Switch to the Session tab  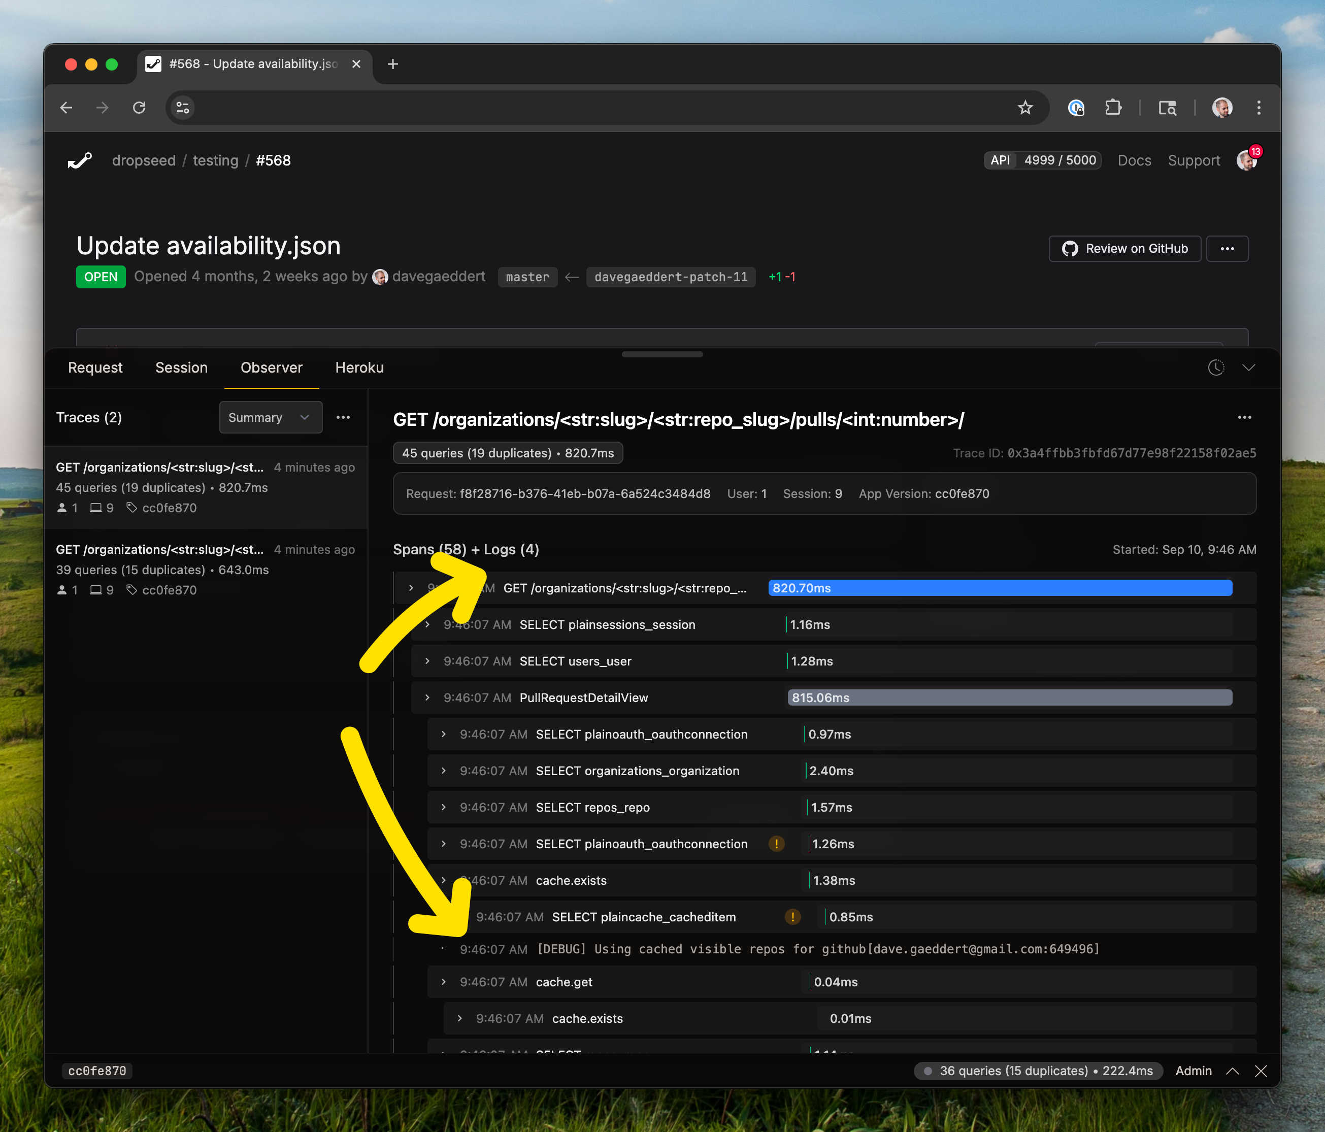pos(182,368)
